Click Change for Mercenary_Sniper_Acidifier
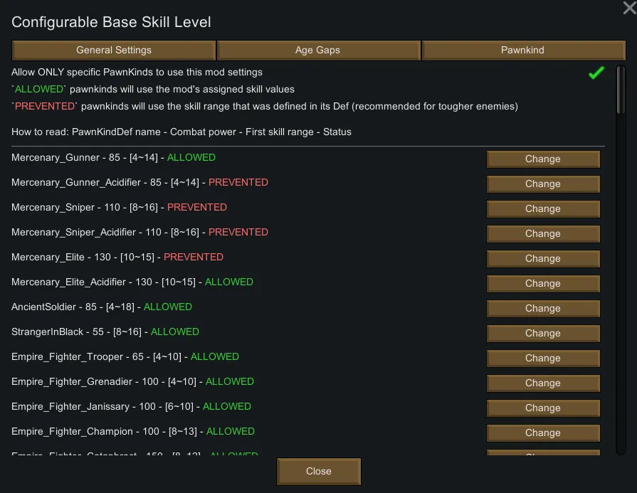The height and width of the screenshot is (493, 637). [x=543, y=234]
